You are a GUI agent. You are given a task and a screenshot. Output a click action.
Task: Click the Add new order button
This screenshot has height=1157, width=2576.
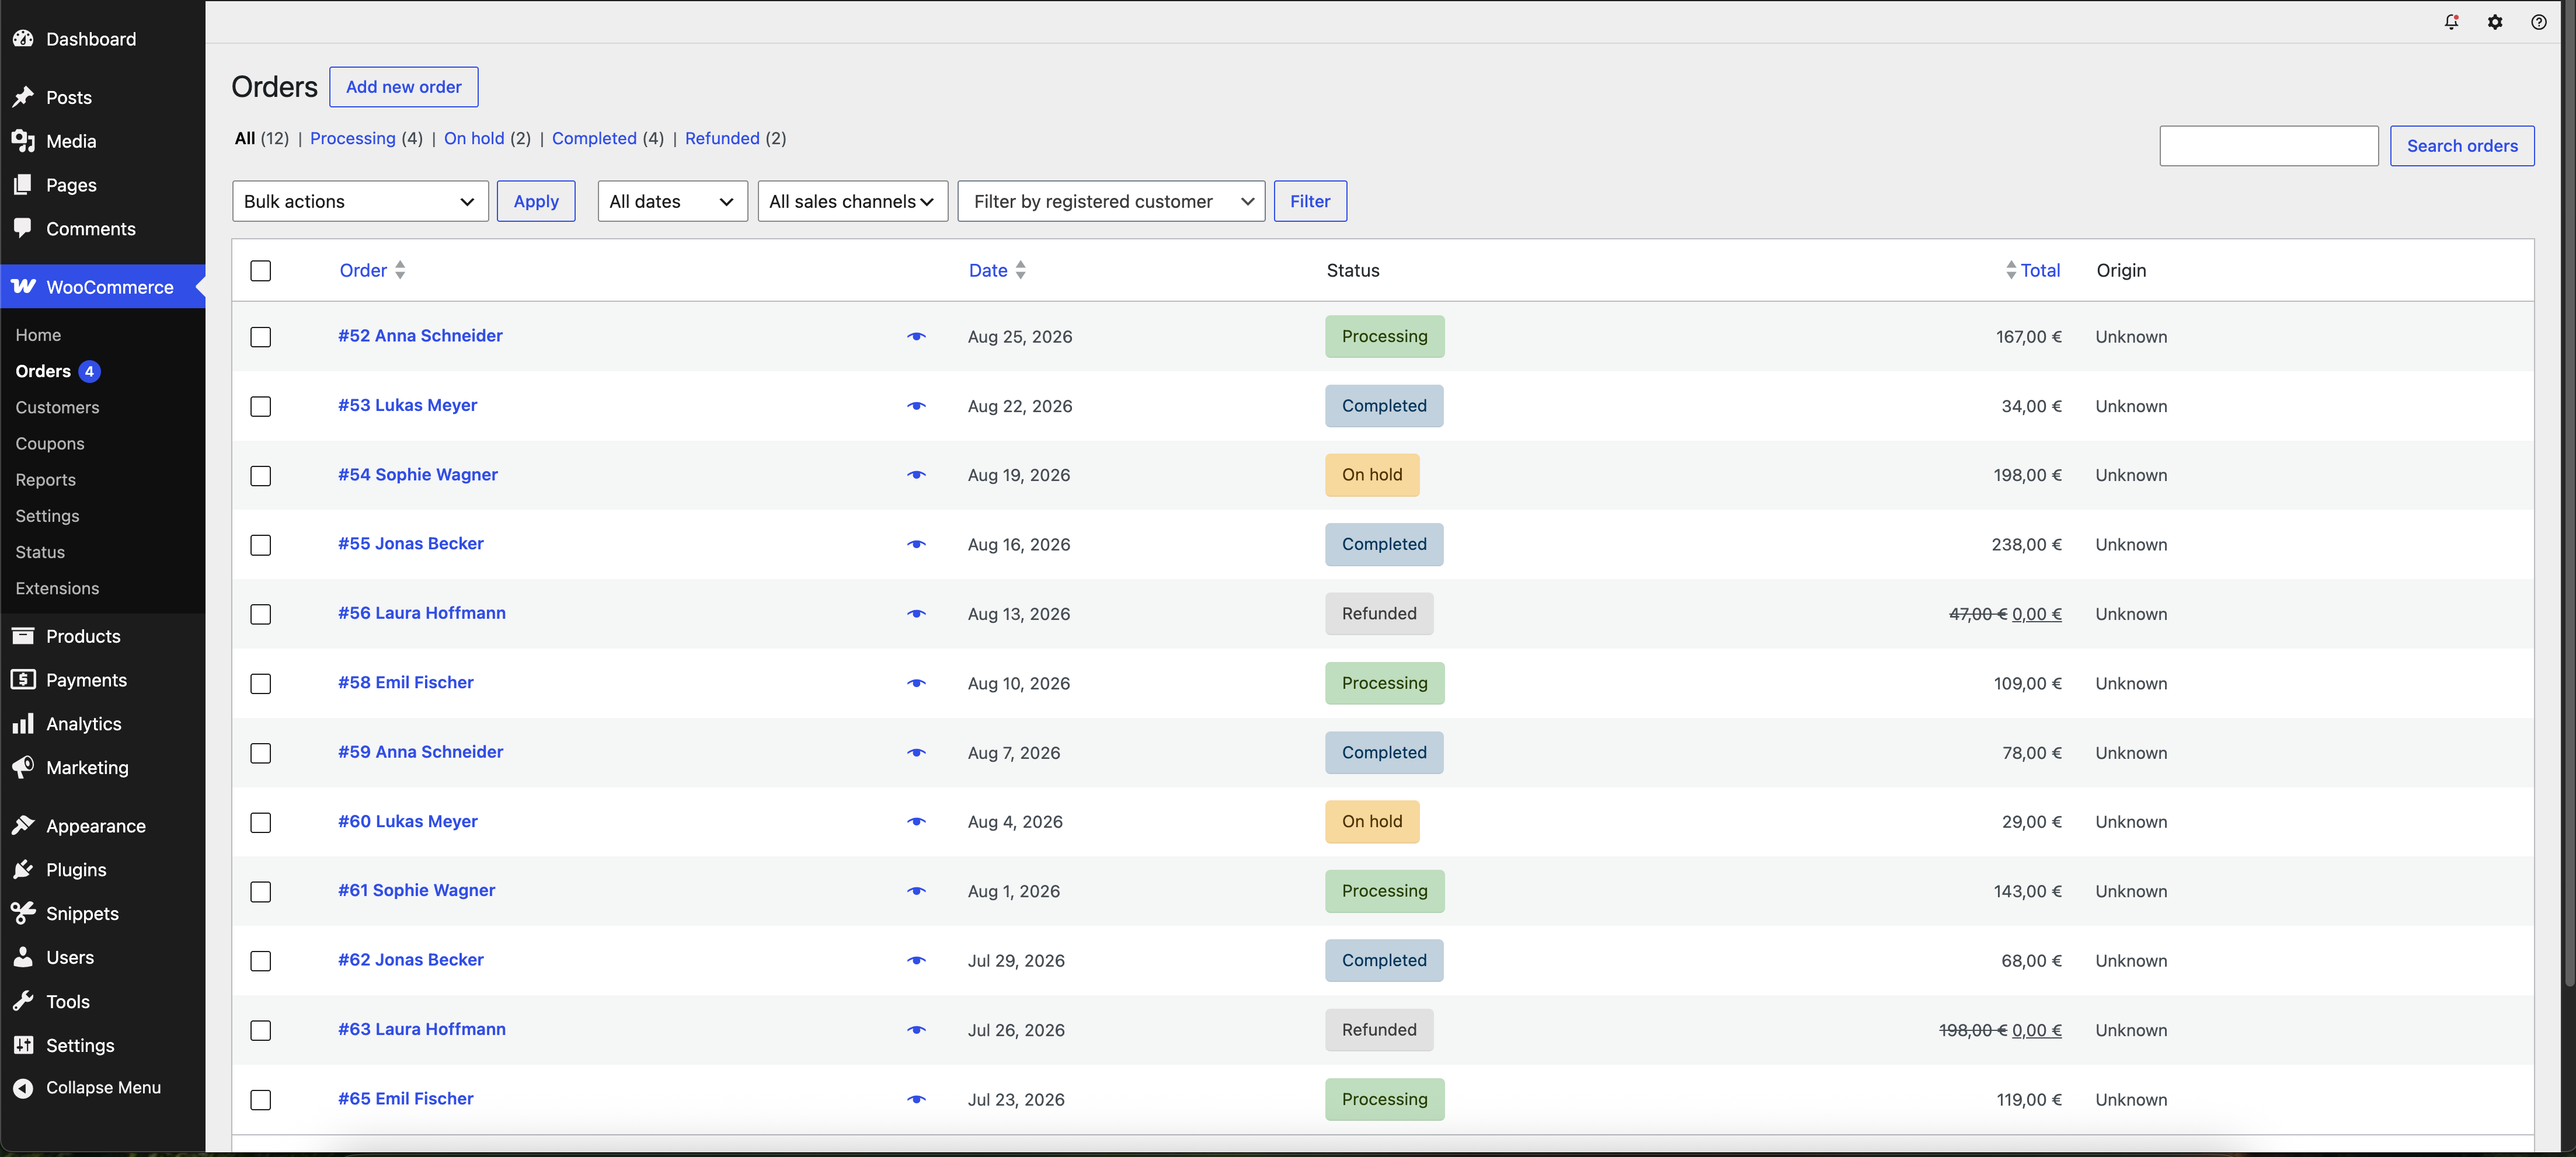[x=404, y=87]
